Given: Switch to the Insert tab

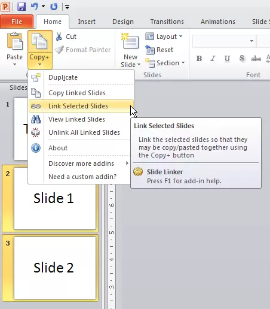Looking at the screenshot, I should 87,22.
